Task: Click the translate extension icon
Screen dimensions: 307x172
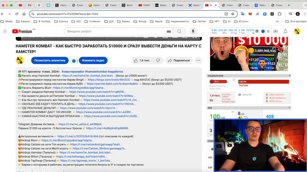Action: pos(243,14)
